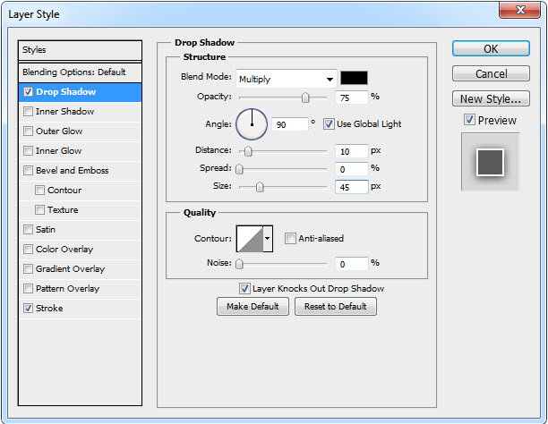The height and width of the screenshot is (424, 548).
Task: Select the Bevel and Emboss label
Action: click(72, 171)
